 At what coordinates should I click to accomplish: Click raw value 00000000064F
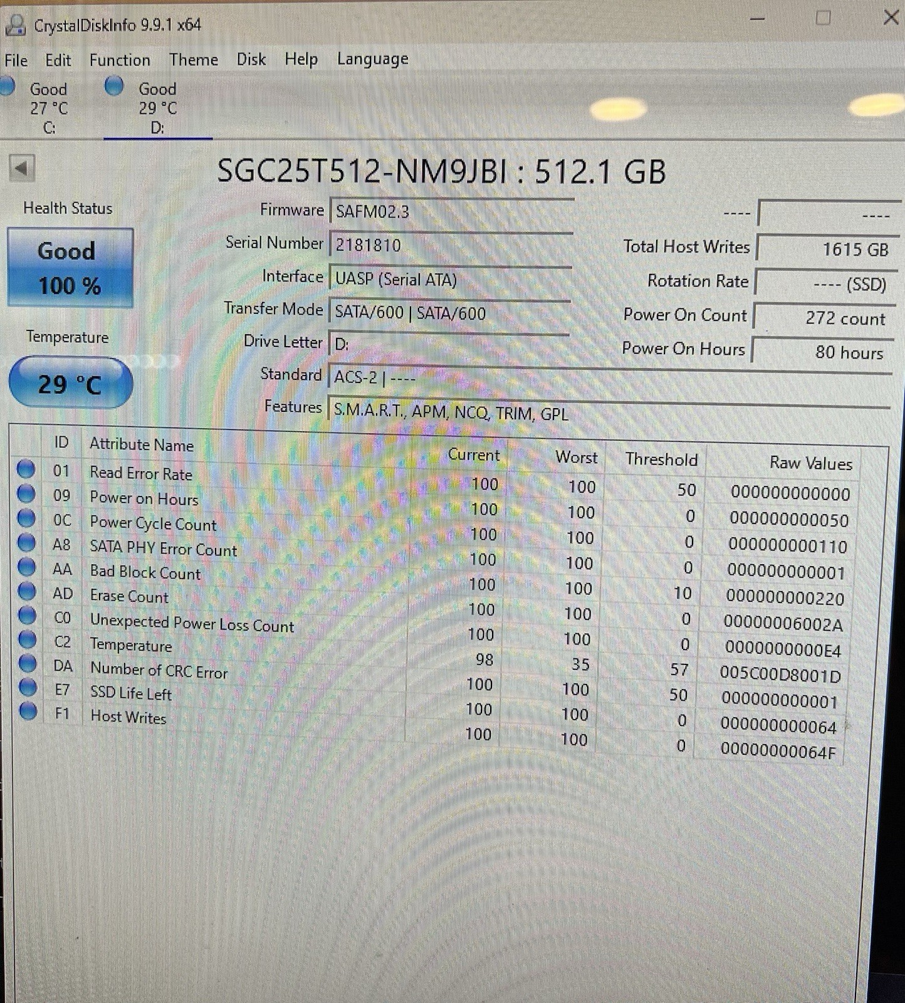tap(778, 750)
